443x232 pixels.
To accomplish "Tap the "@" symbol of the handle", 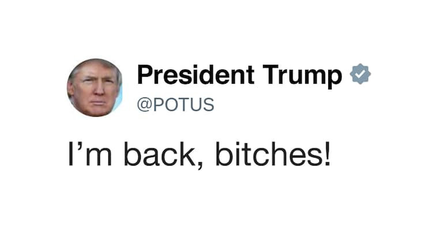I will point(144,105).
